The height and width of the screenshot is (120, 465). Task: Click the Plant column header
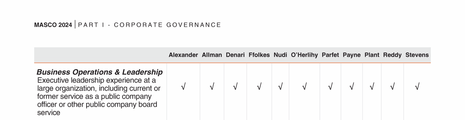pos(372,55)
